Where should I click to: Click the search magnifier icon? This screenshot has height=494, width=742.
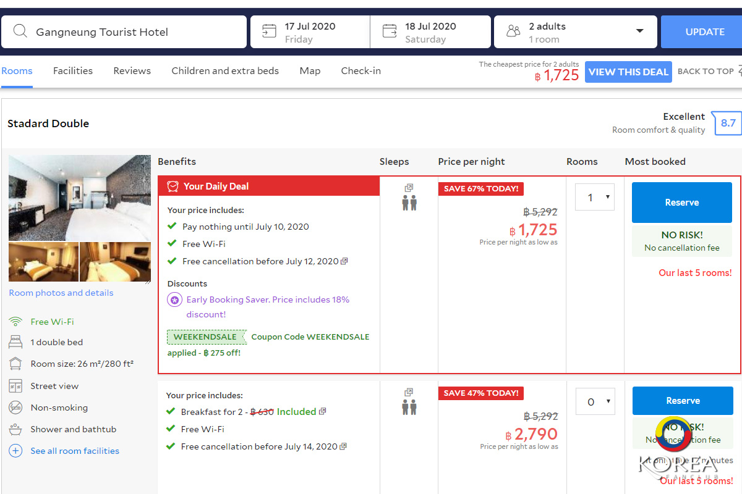20,31
